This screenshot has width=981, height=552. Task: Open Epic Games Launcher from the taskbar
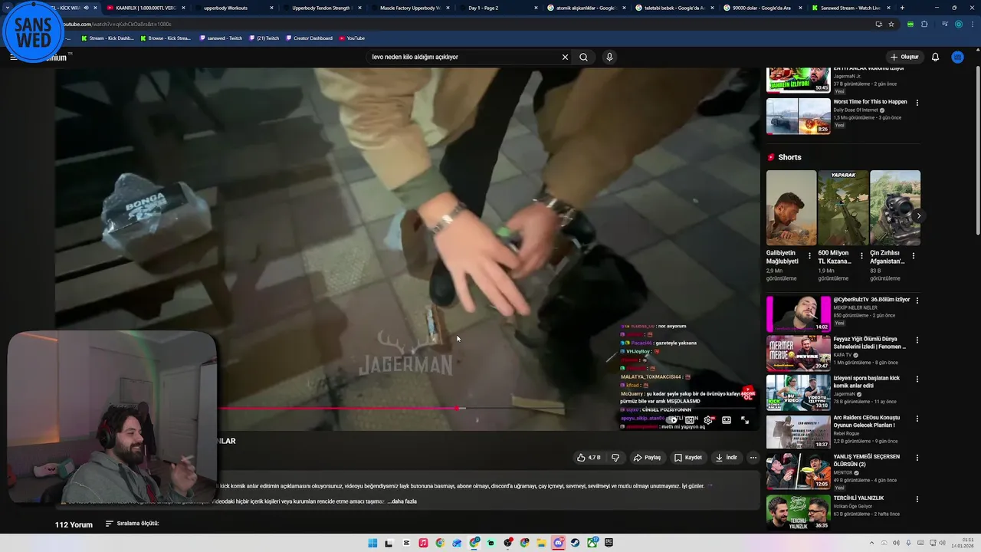click(609, 543)
